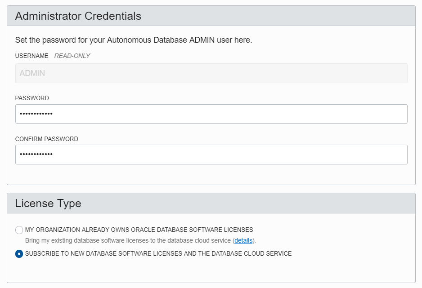Click the PASSWORD field label
The height and width of the screenshot is (288, 422).
click(x=32, y=98)
